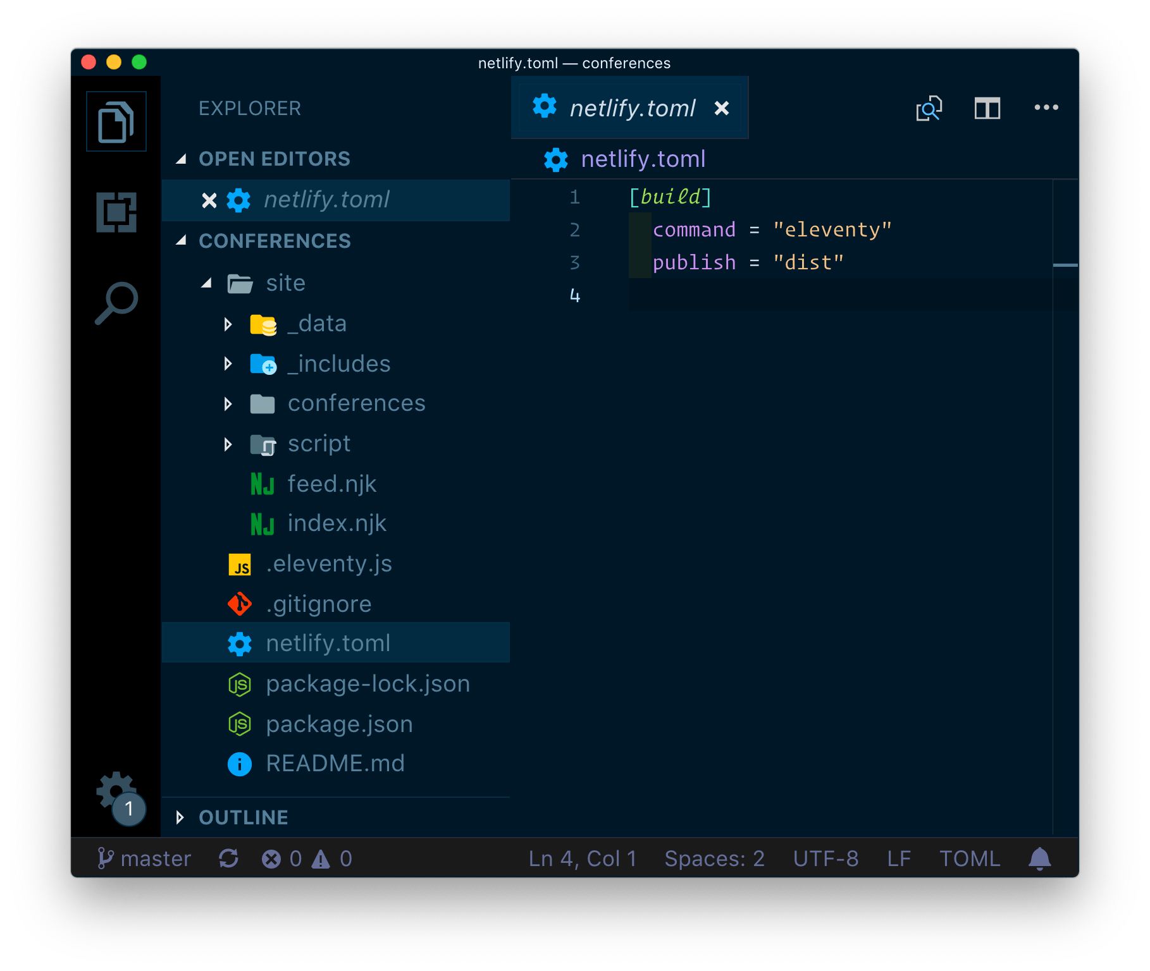Screen dimensions: 1150x971
Task: Open notifications bell in status bar
Action: tap(1039, 858)
